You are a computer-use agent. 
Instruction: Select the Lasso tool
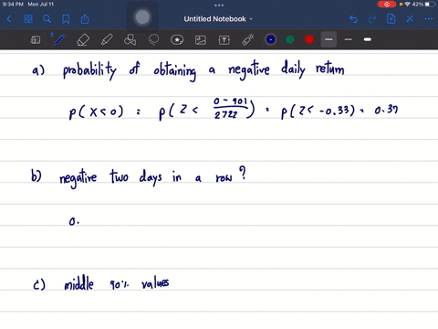click(153, 39)
